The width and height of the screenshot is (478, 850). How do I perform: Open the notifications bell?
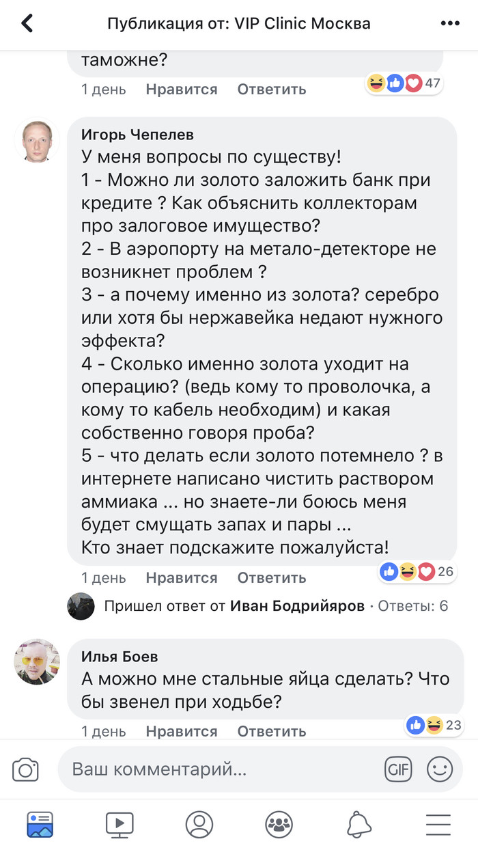click(x=359, y=824)
